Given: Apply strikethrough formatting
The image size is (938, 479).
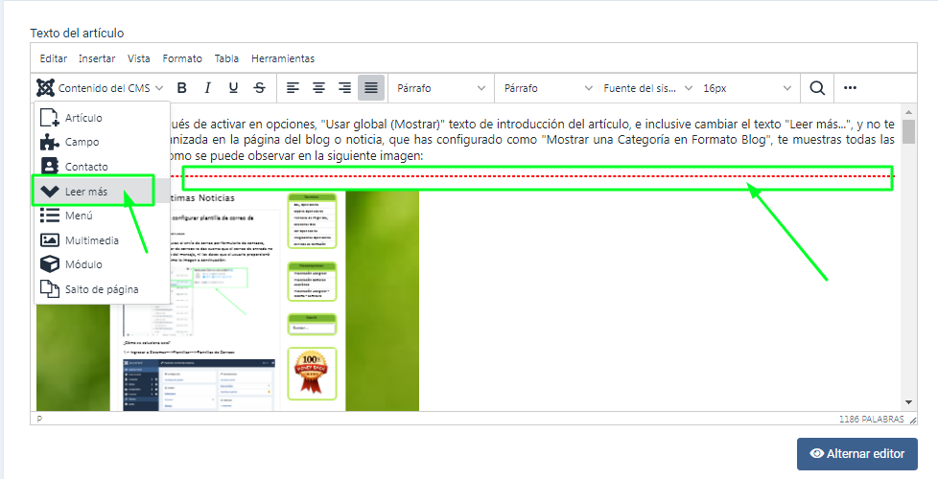Looking at the screenshot, I should 259,88.
